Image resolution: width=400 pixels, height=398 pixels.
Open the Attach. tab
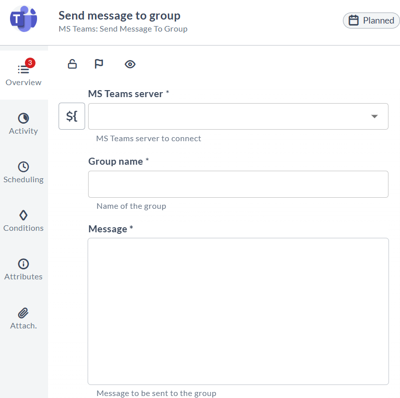[x=24, y=318]
